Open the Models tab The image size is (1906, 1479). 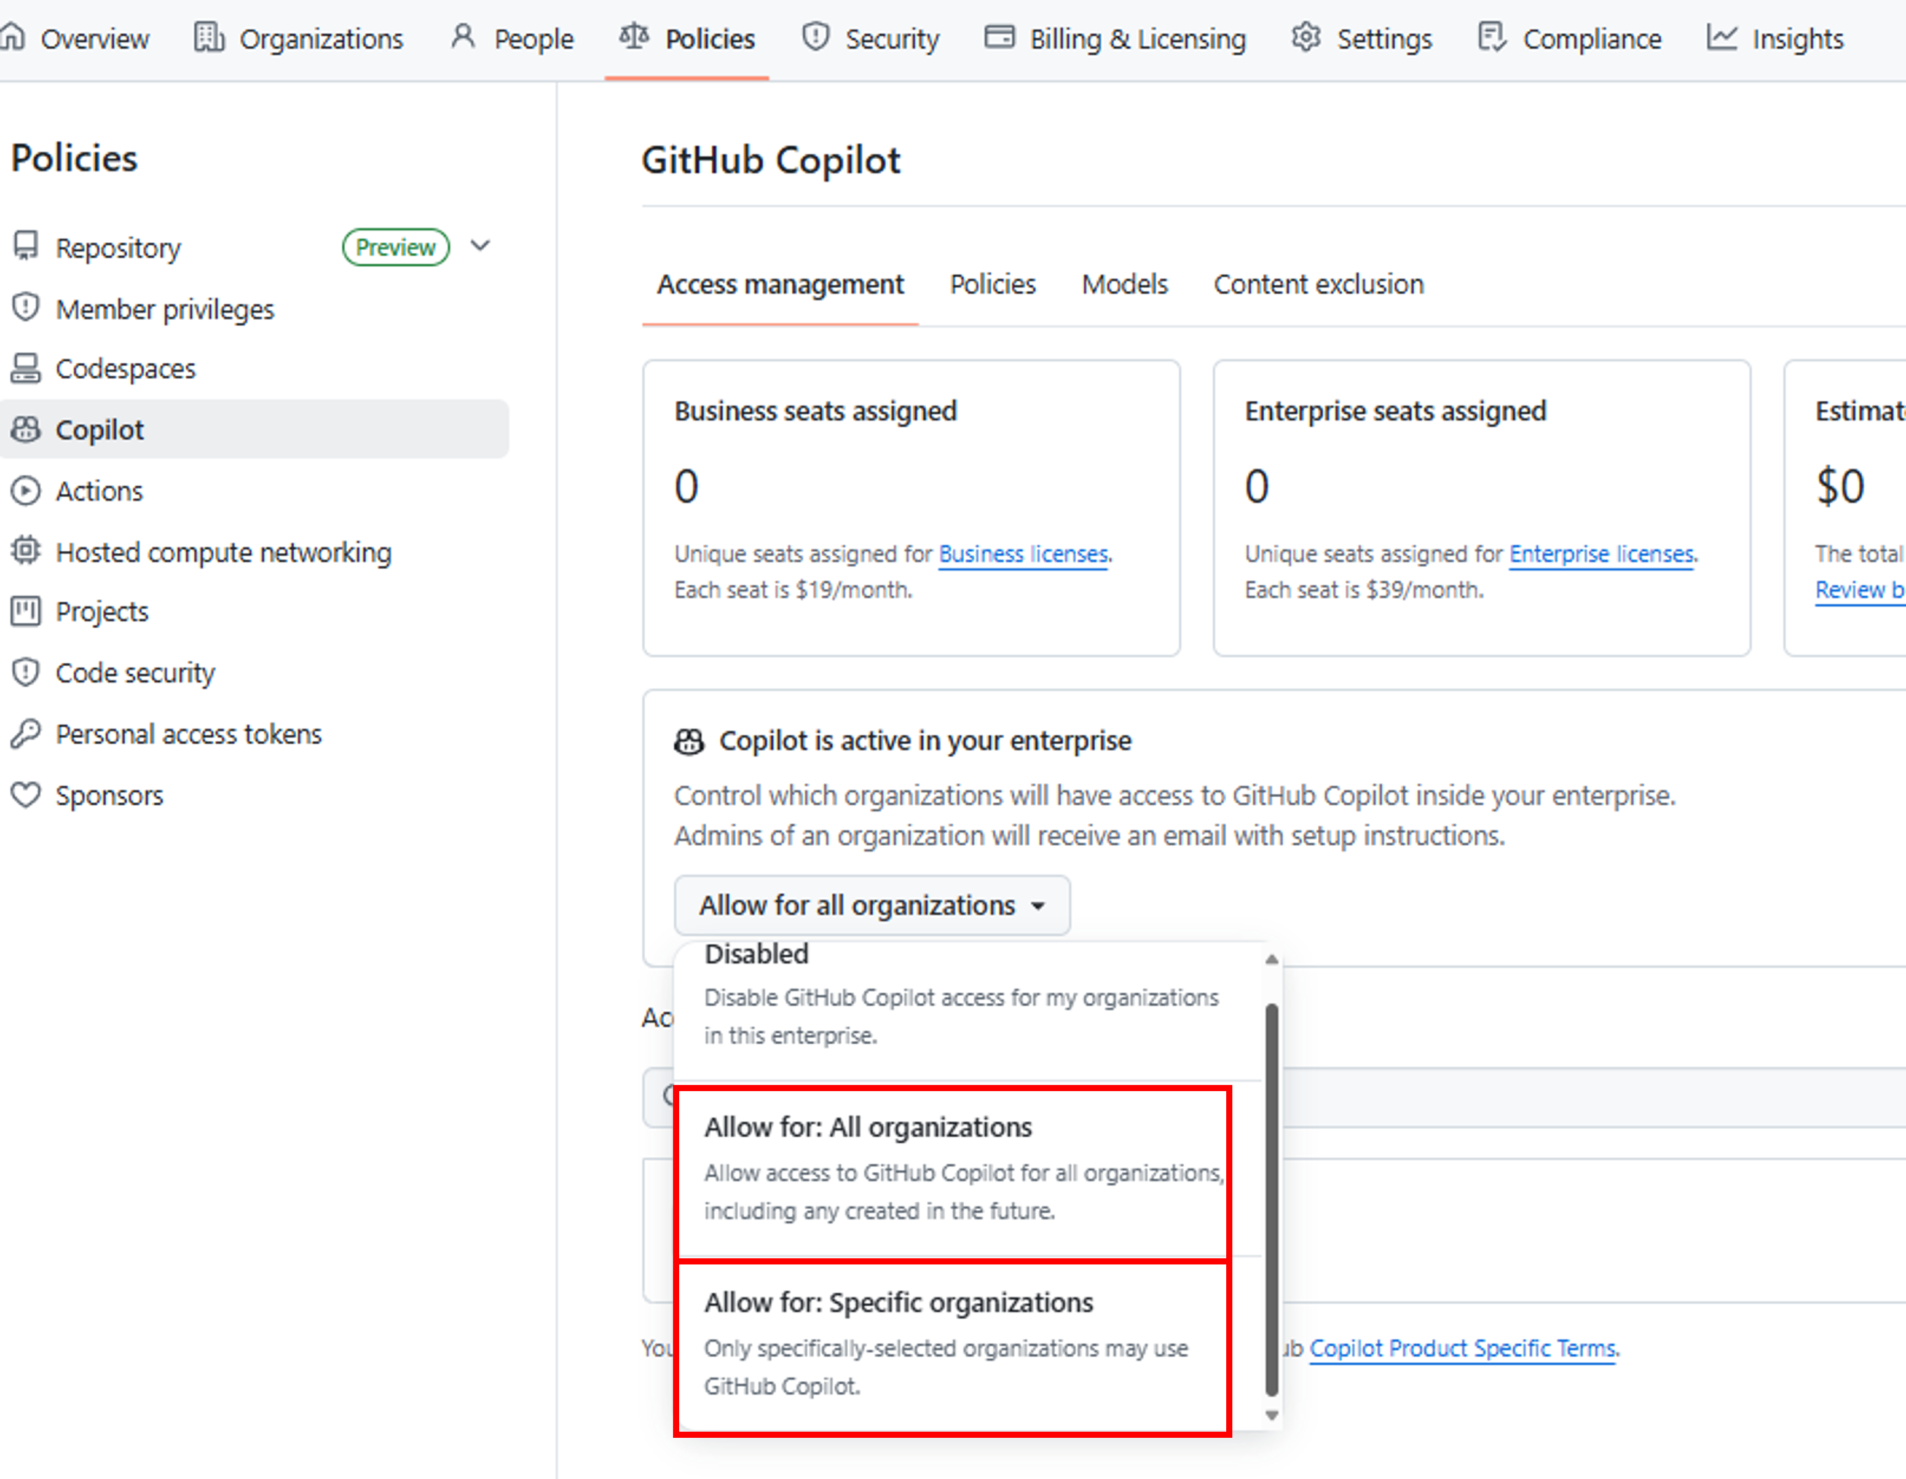click(1124, 285)
